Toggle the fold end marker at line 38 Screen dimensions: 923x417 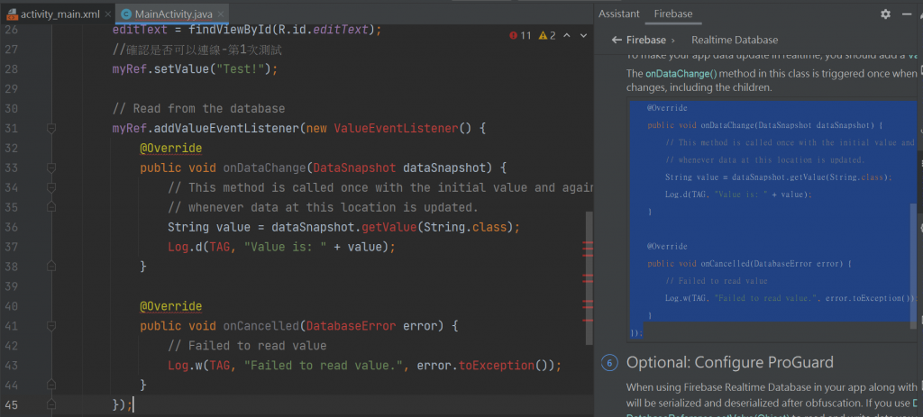click(x=51, y=267)
